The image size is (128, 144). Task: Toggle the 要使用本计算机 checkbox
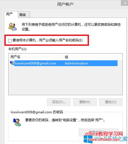(10, 41)
